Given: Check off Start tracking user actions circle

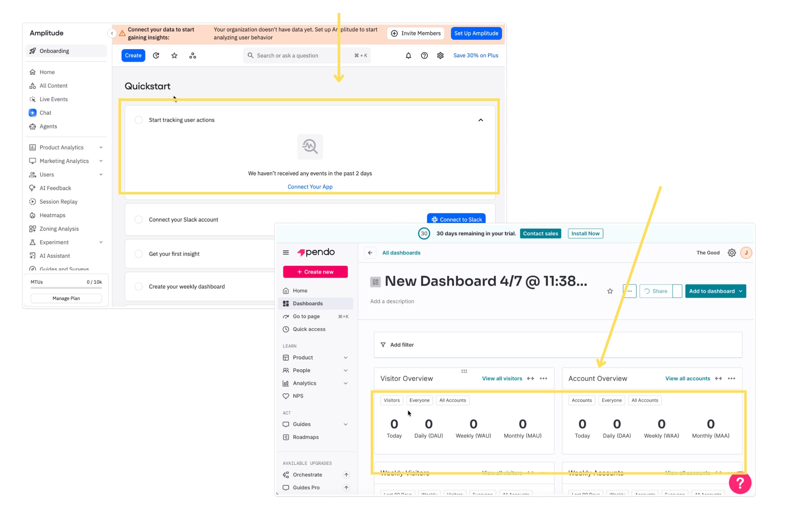Looking at the screenshot, I should click(x=138, y=120).
